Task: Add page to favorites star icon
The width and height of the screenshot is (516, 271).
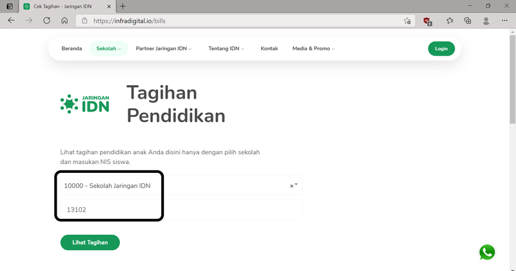Action: 407,21
